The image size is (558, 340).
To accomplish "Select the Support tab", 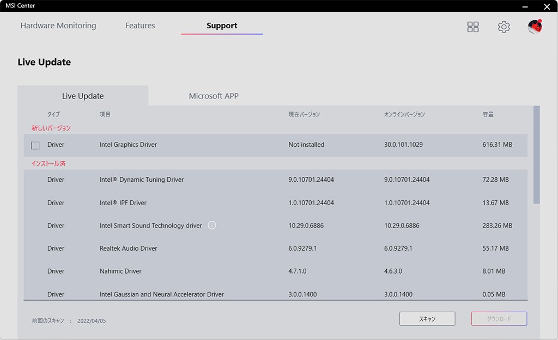I will [x=222, y=26].
